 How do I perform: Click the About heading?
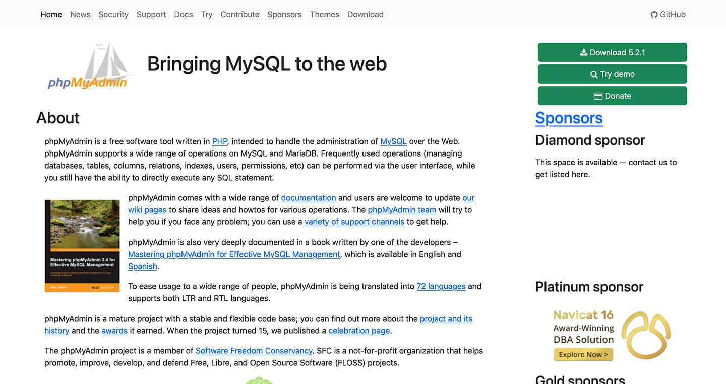pyautogui.click(x=58, y=118)
